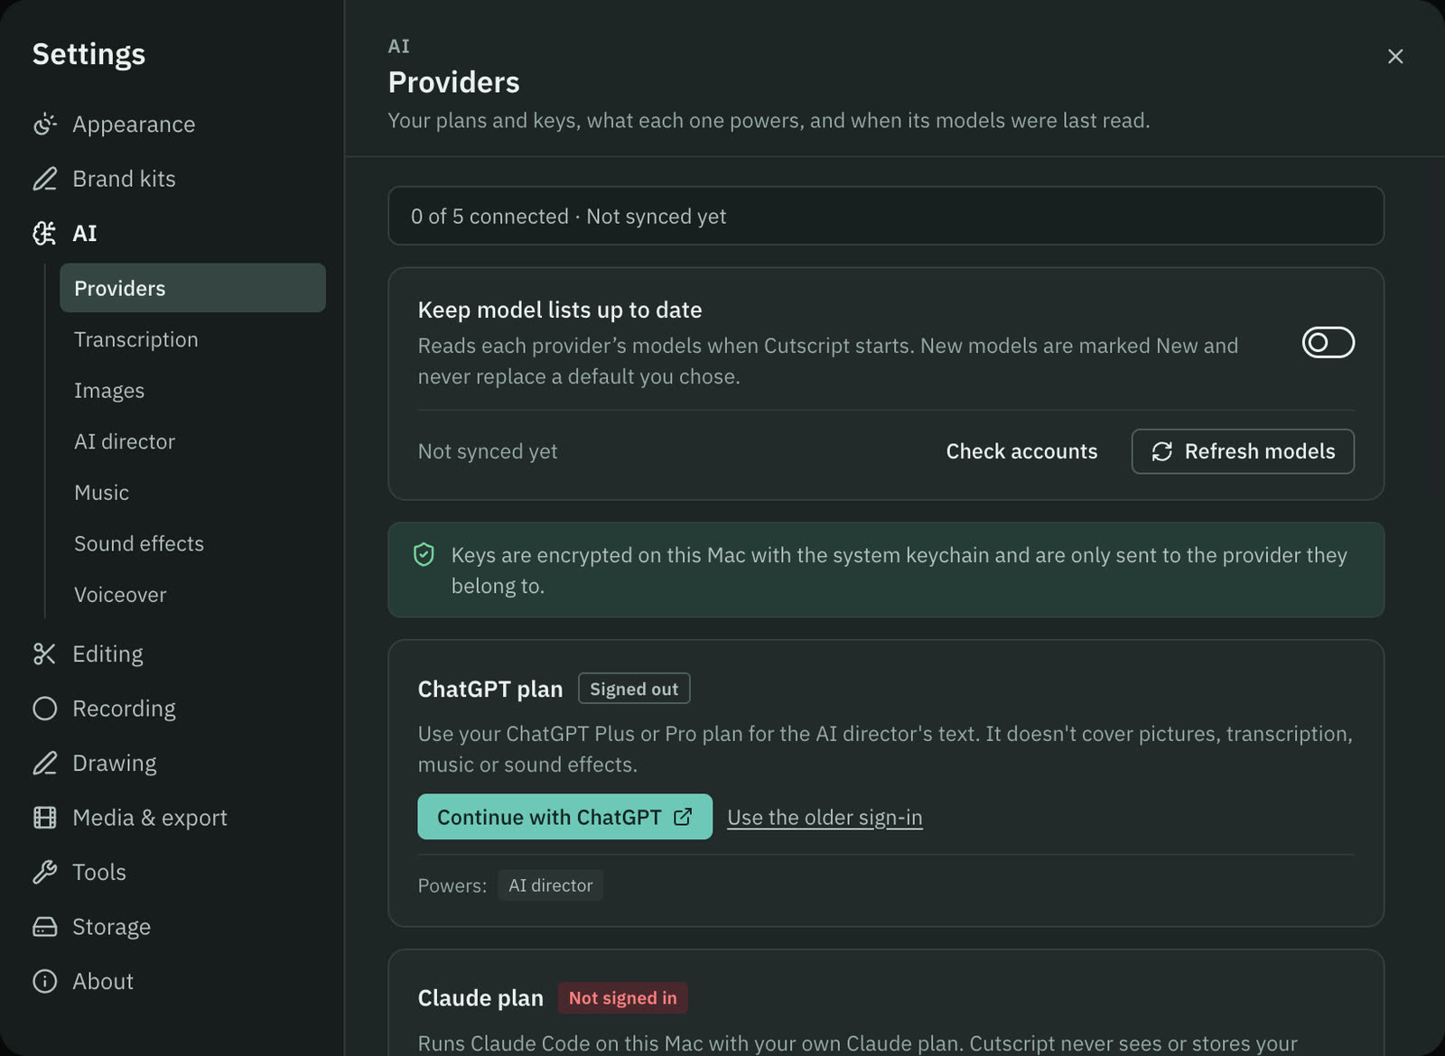The height and width of the screenshot is (1056, 1445).
Task: Click the Signed out badge on ChatGPT plan
Action: click(634, 689)
